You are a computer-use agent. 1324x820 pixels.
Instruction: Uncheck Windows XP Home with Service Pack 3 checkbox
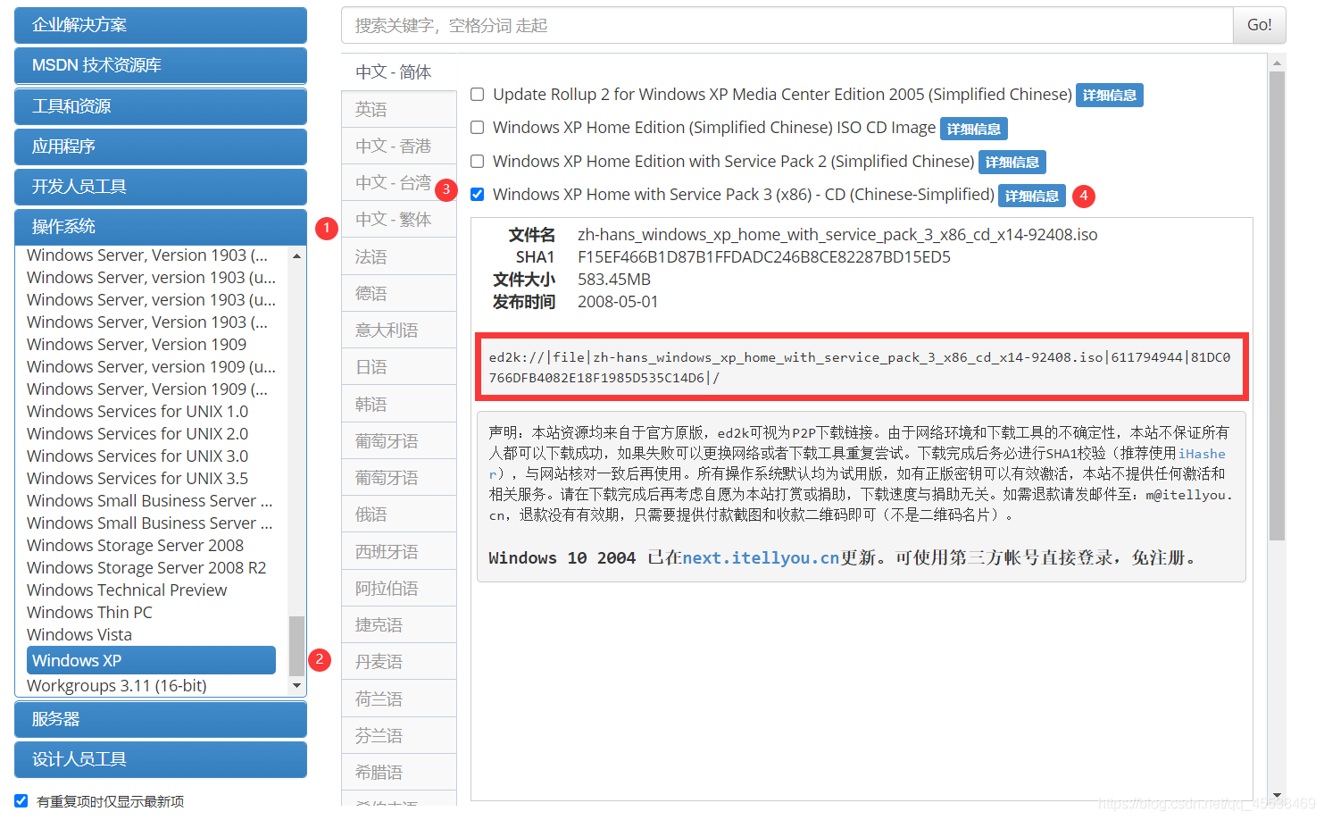(478, 195)
